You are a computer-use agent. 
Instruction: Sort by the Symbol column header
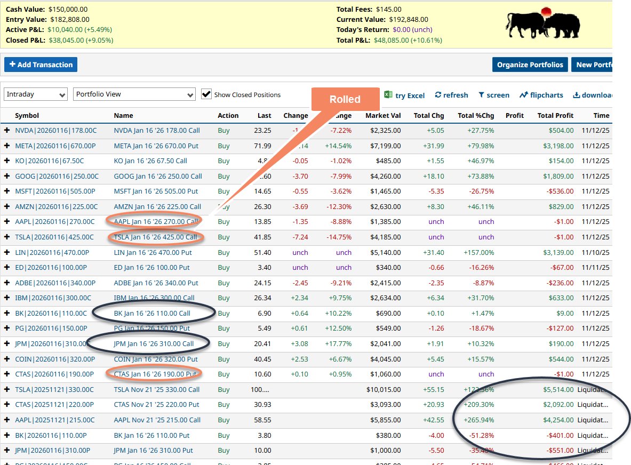[27, 115]
